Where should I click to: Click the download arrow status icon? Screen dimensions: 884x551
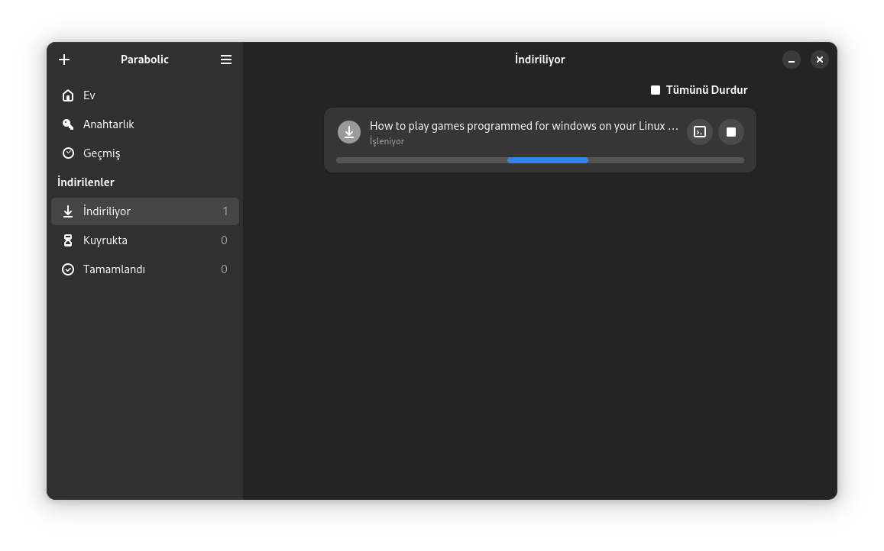click(349, 132)
